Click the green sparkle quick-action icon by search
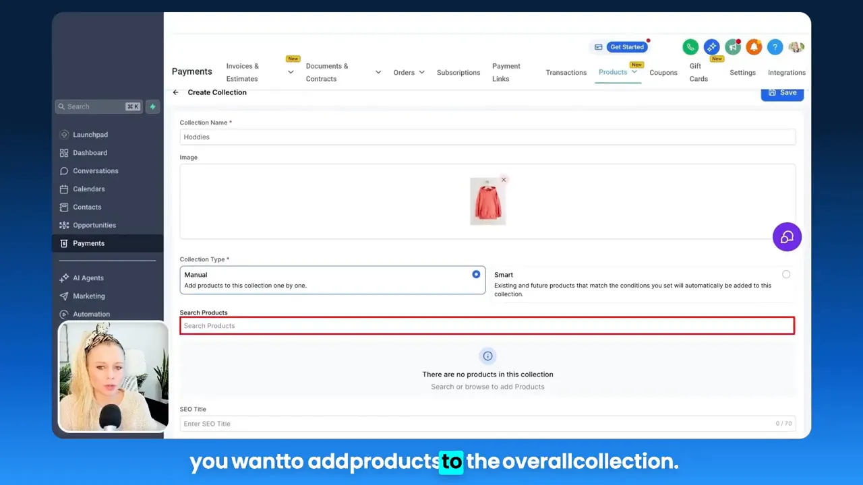Viewport: 863px width, 485px height. click(152, 106)
